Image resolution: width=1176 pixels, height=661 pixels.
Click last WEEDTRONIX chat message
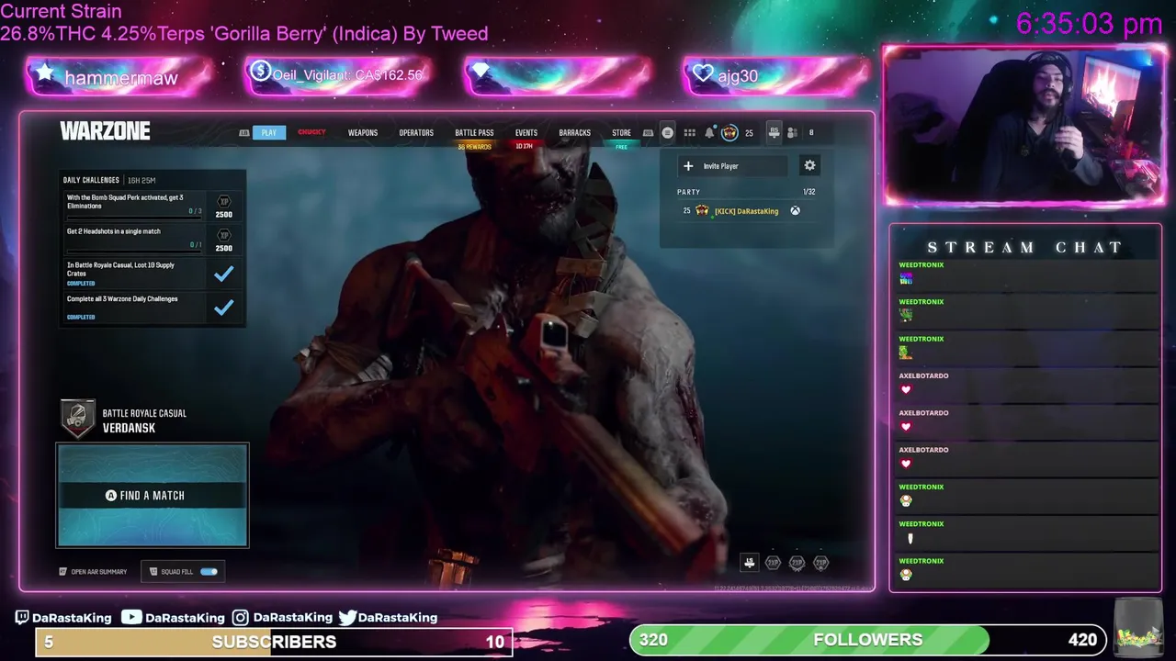click(x=1028, y=569)
